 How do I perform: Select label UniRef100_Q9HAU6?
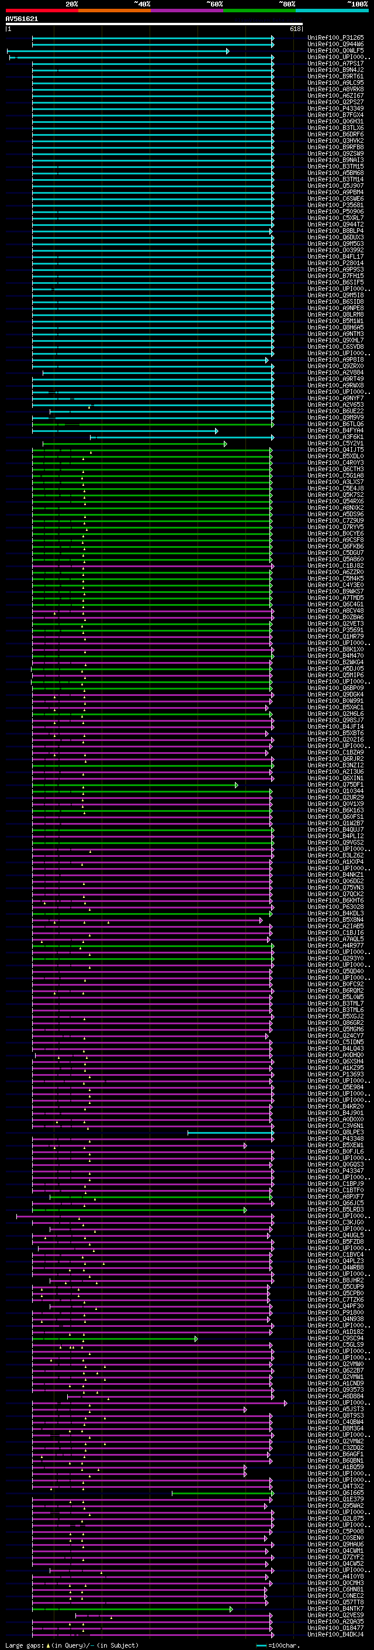click(x=335, y=1543)
